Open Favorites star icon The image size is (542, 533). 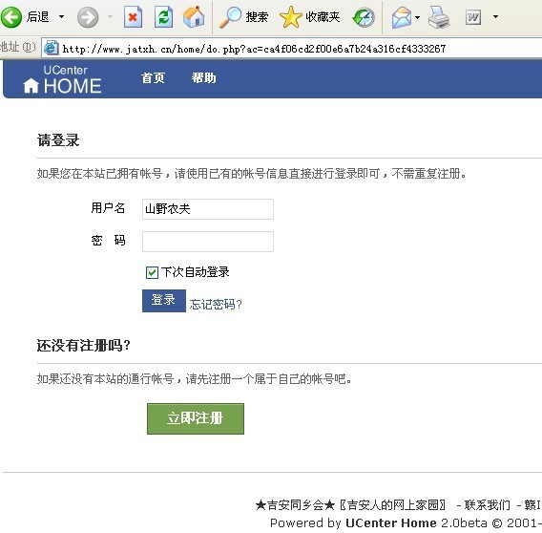point(290,17)
